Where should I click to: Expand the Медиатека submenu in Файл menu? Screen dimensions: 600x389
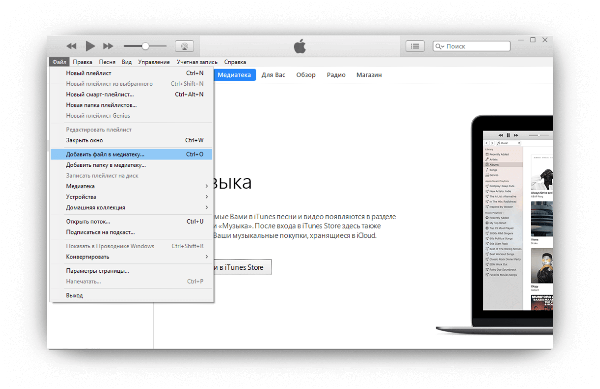pyautogui.click(x=132, y=186)
